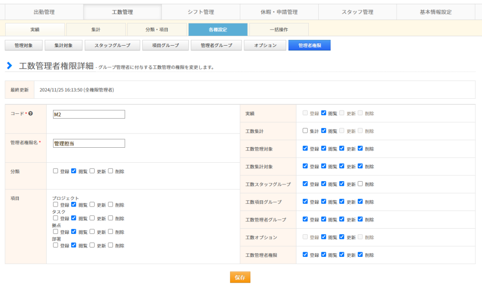Uncheck 削除 in 工数管理者権限 row
This screenshot has height=287, width=482.
tap(360, 255)
